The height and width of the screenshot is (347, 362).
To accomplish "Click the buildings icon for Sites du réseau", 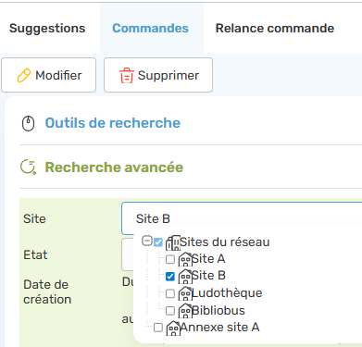I will point(173,242).
